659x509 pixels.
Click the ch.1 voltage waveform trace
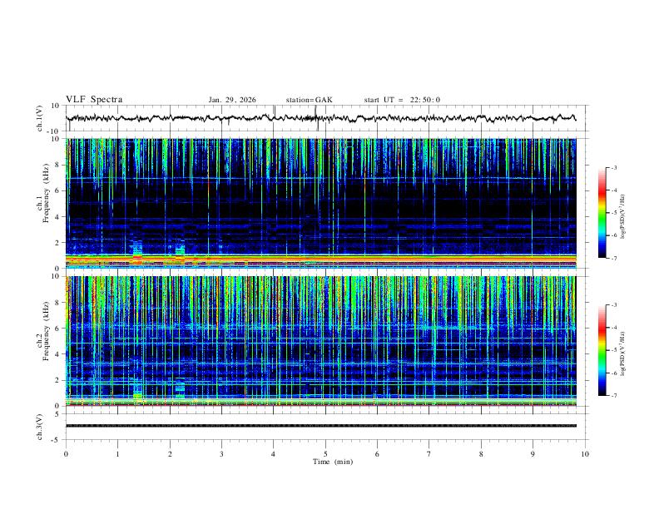tap(320, 118)
